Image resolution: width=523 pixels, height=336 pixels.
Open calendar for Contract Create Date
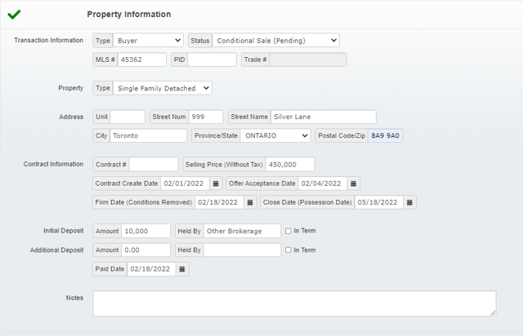(x=216, y=183)
